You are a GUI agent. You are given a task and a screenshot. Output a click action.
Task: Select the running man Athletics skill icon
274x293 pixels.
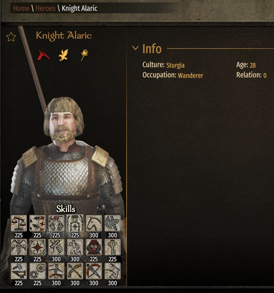(x=75, y=247)
